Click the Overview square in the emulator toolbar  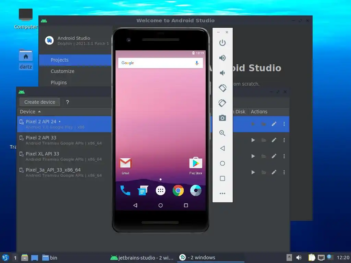[222, 178]
